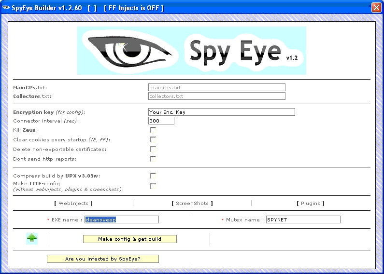This screenshot has height=274, width=384.
Task: Enable Clear cookies every startup option
Action: pos(153,139)
